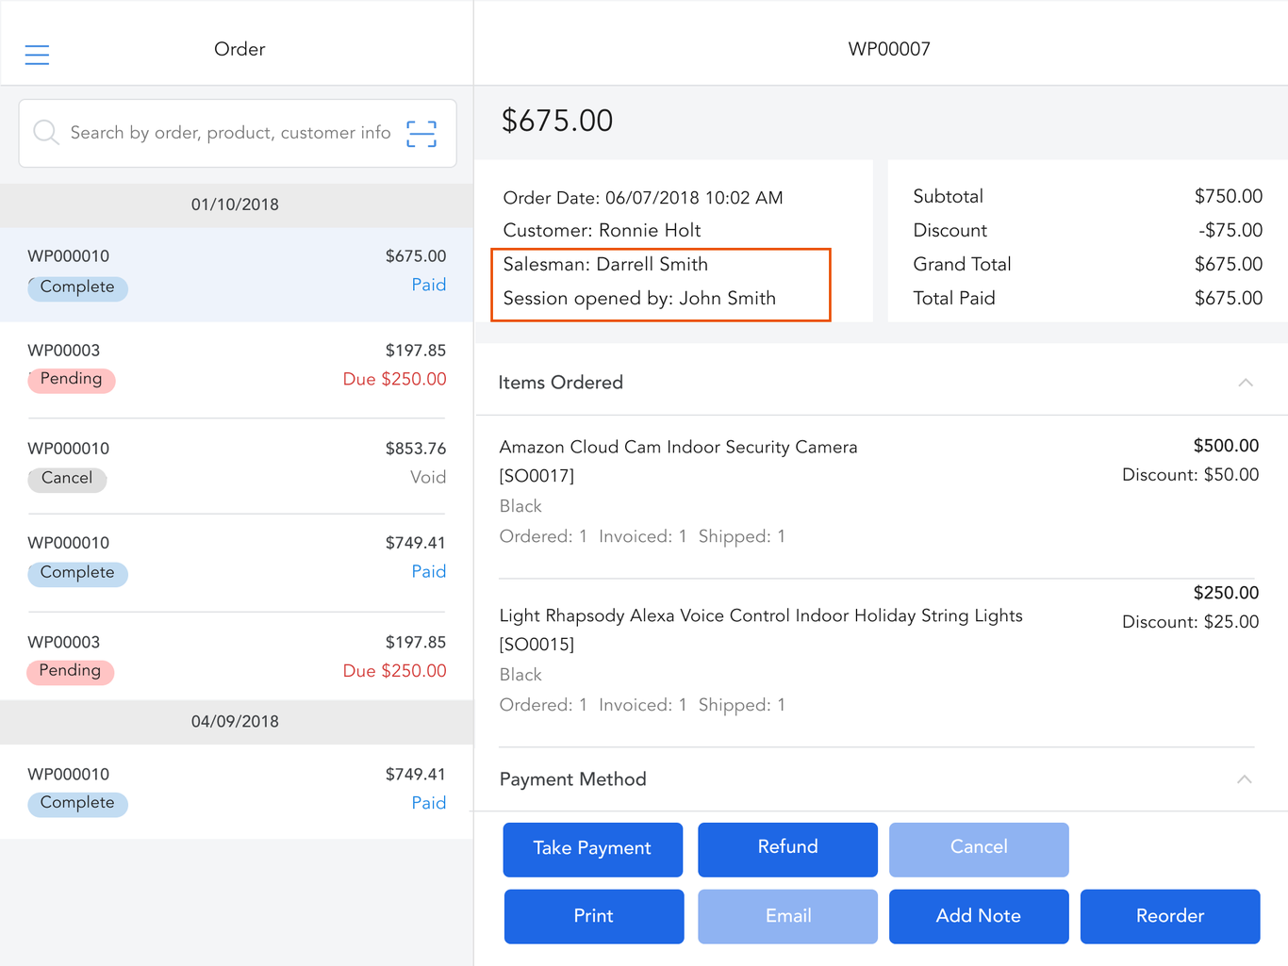Open the cancelled $853.76 Void order
The height and width of the screenshot is (966, 1288).
pyautogui.click(x=236, y=465)
